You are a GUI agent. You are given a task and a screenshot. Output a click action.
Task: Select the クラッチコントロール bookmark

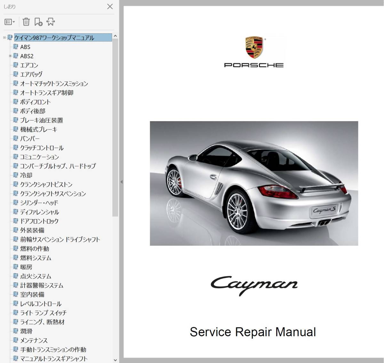42,148
